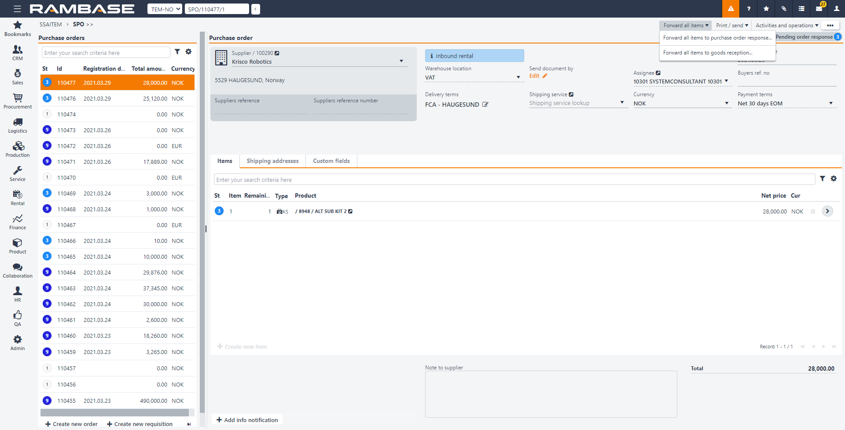The height and width of the screenshot is (430, 845).
Task: Open the Procurement module in sidebar
Action: tap(18, 101)
